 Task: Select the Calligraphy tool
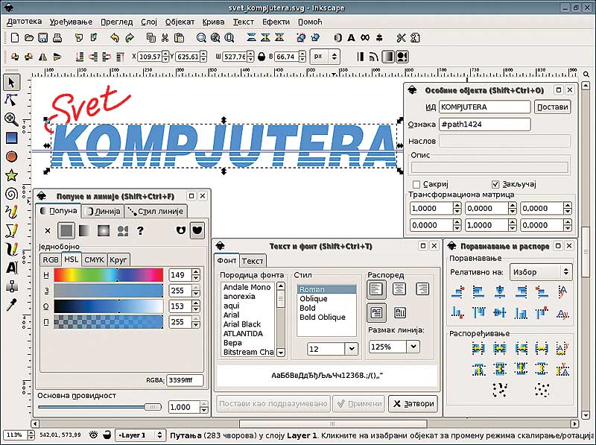click(x=11, y=249)
